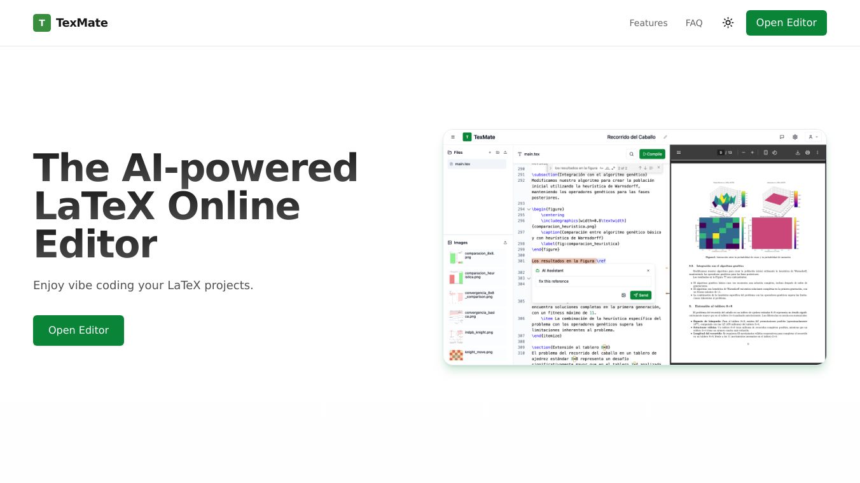Image resolution: width=860 pixels, height=483 pixels.
Task: Open the Features navigation link
Action: (x=648, y=23)
